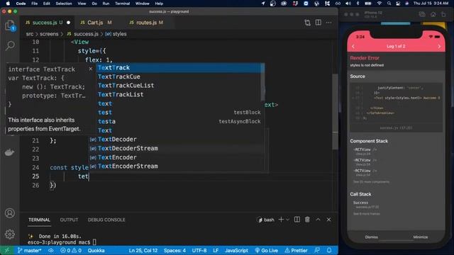Open the Selection menu in menu bar

(63, 4)
